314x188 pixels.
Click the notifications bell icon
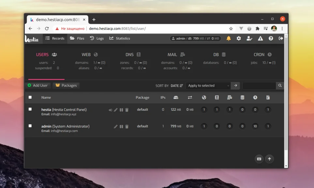pyautogui.click(x=229, y=39)
